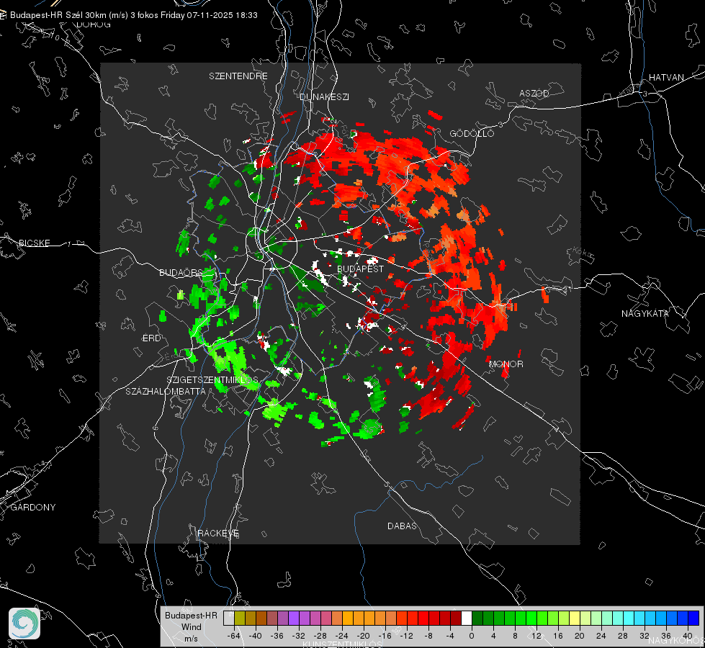Click the HATVAN town label
Image resolution: width=705 pixels, height=648 pixels.
(666, 78)
